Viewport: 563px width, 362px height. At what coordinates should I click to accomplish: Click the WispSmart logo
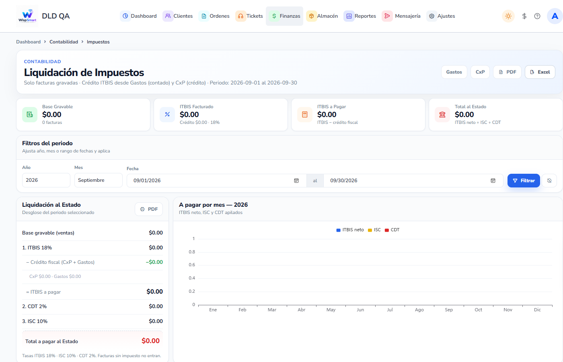coord(27,16)
